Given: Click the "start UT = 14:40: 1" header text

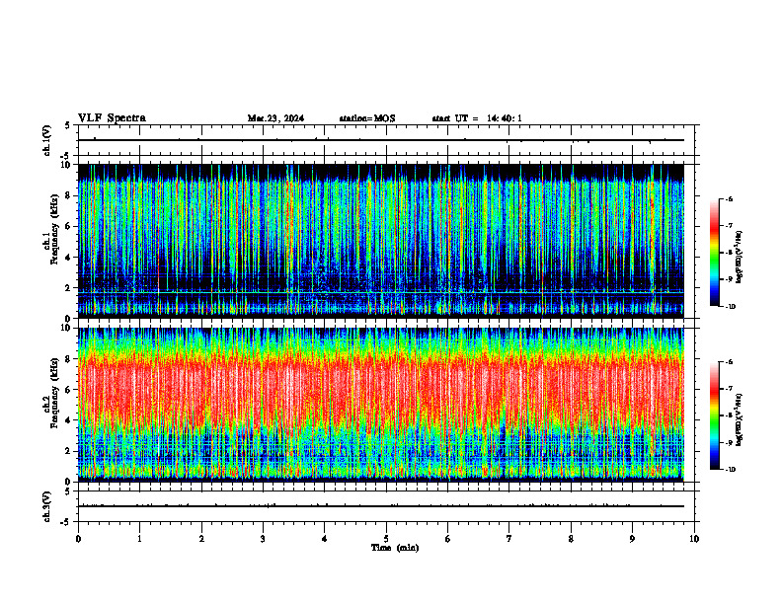Looking at the screenshot, I should point(477,118).
